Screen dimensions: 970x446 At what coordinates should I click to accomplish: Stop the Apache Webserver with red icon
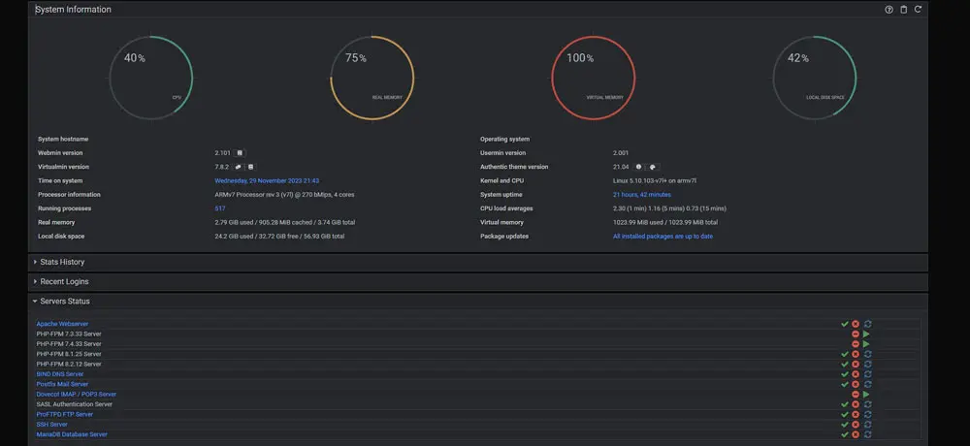pyautogui.click(x=856, y=324)
